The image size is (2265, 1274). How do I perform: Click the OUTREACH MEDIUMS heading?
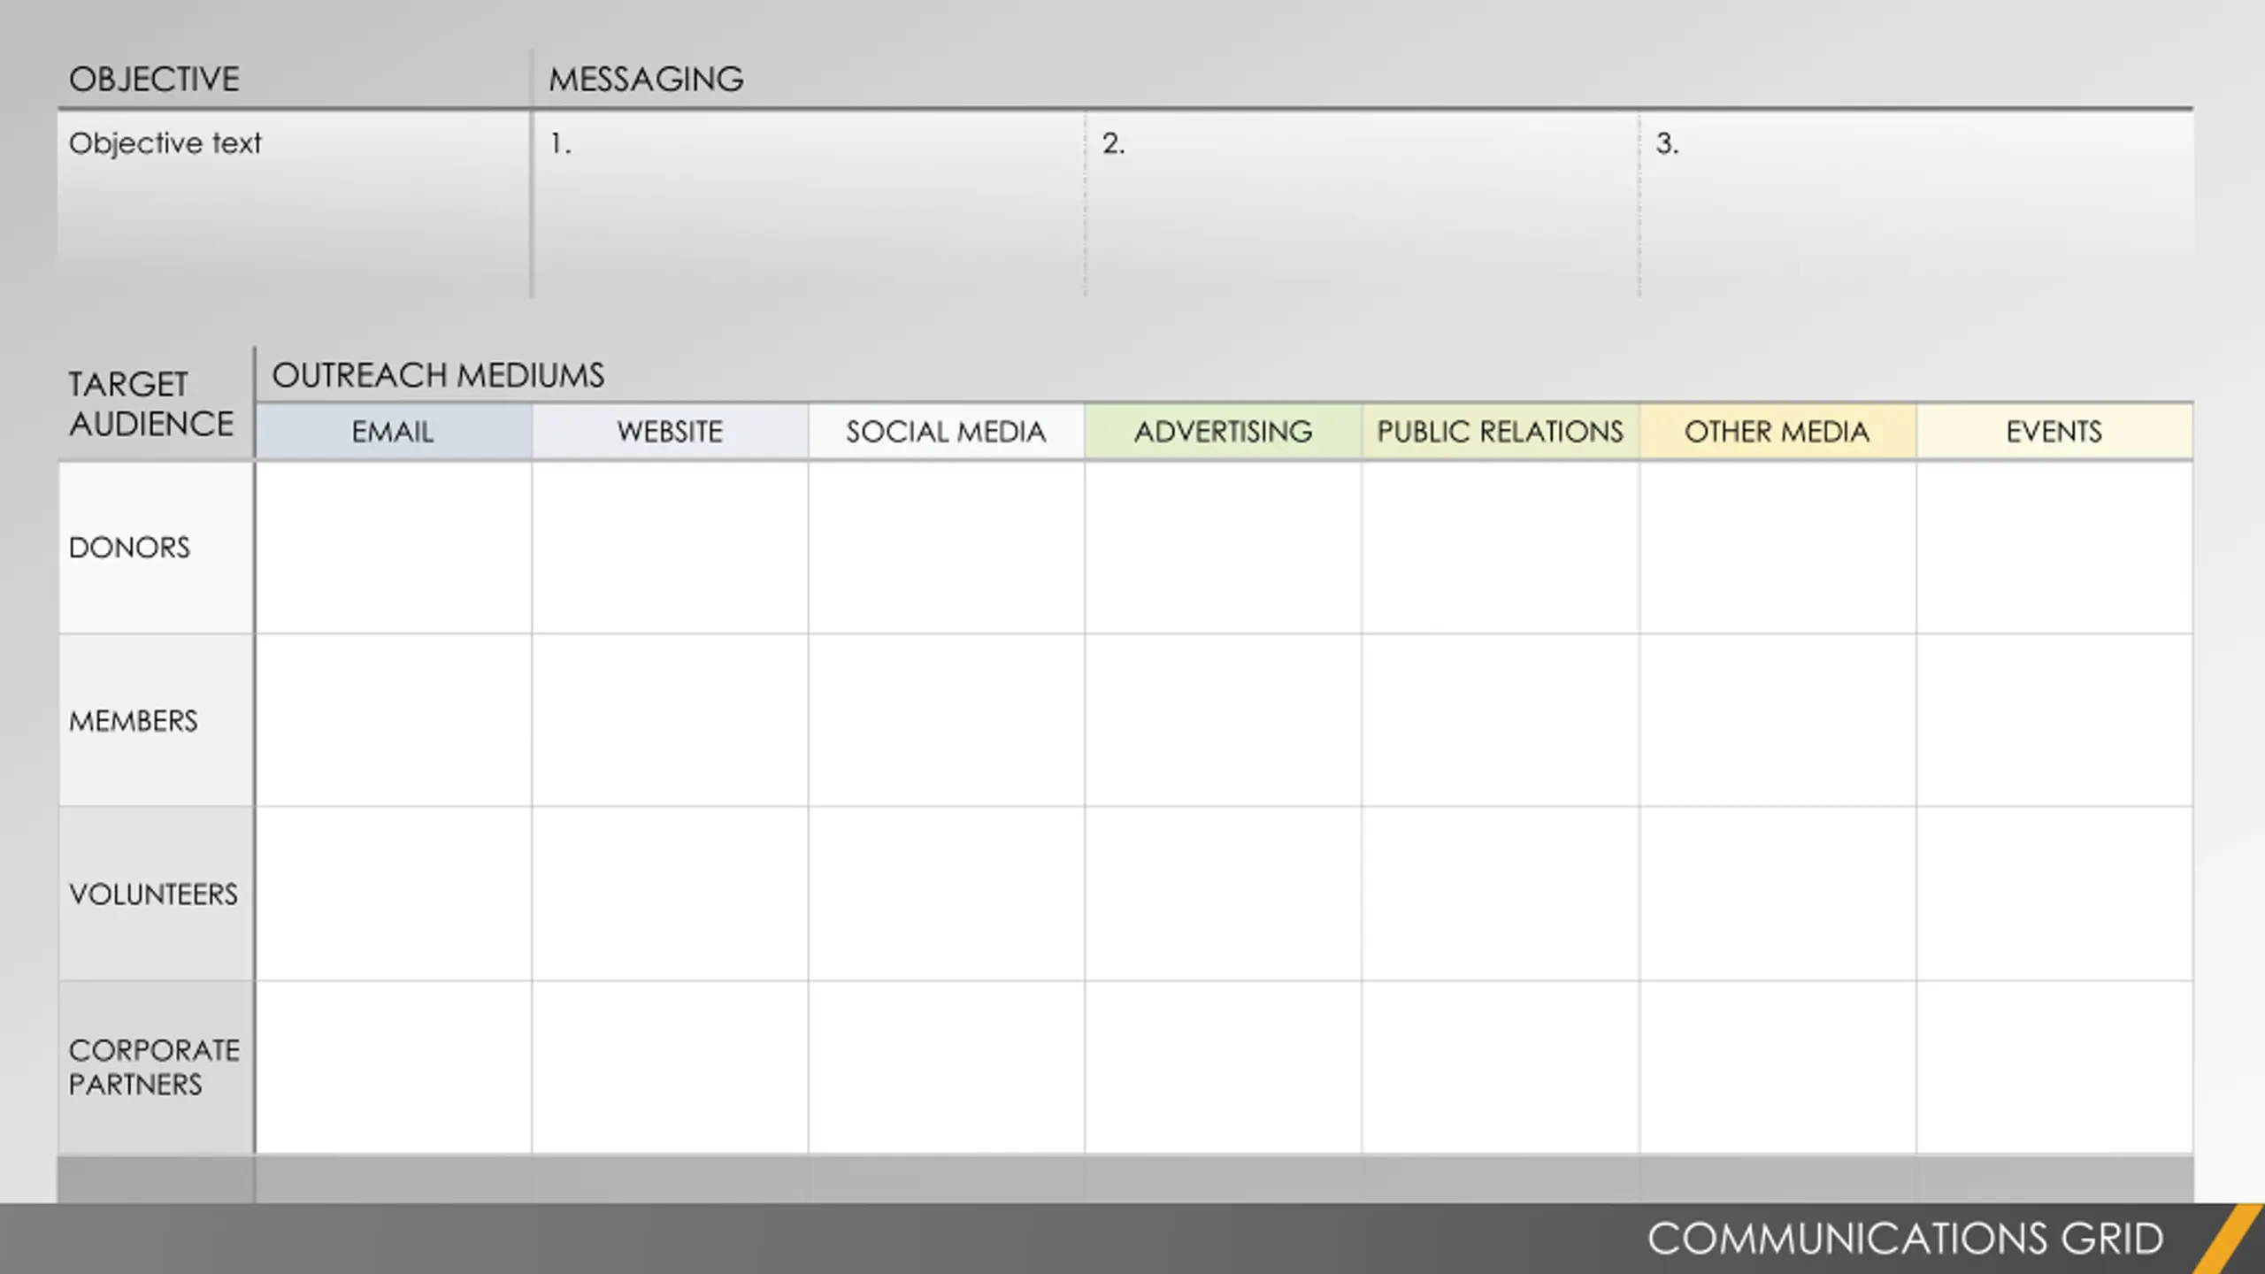click(438, 375)
